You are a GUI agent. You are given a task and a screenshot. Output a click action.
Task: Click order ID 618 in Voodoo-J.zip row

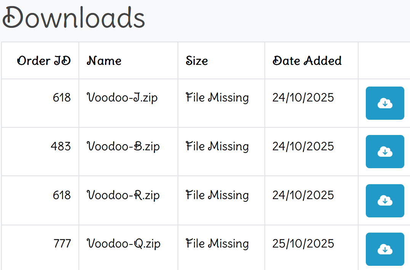pos(62,98)
